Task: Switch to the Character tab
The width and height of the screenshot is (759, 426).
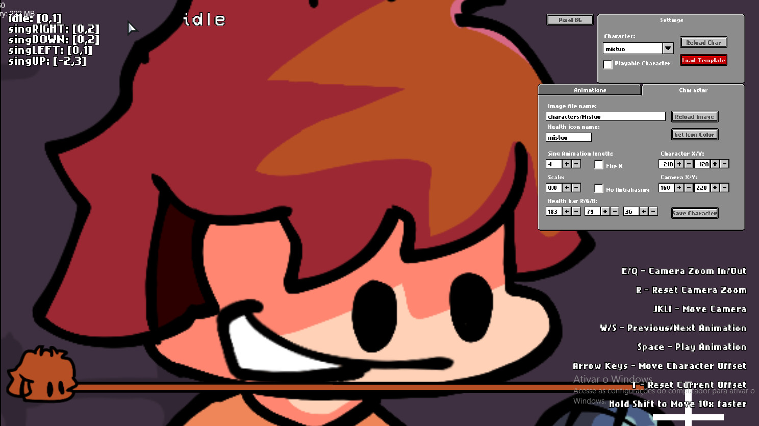Action: click(x=693, y=90)
